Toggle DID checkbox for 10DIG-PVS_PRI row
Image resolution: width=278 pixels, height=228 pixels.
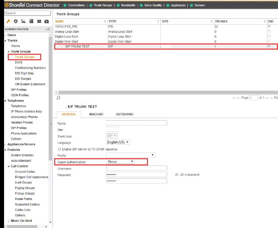click(x=269, y=26)
